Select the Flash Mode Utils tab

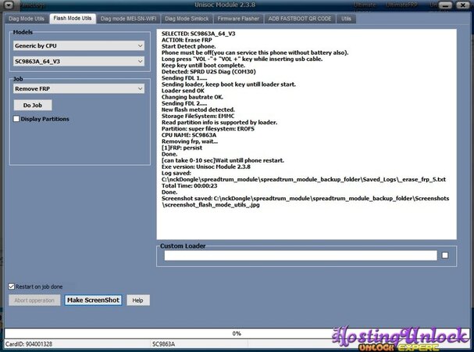coord(73,18)
